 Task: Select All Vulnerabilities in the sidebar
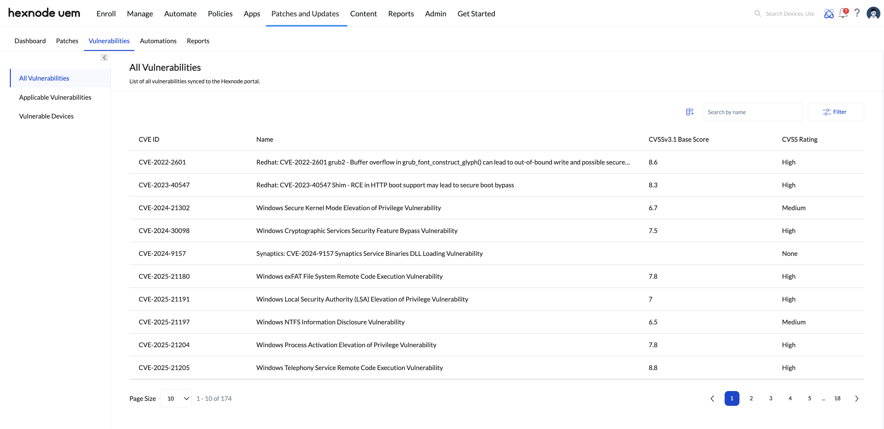[61, 78]
